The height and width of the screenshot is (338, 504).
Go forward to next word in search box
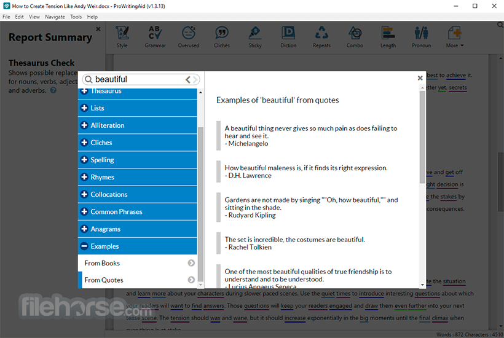(195, 79)
